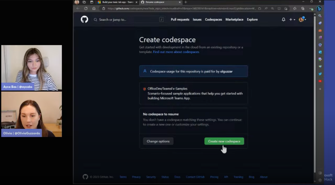Open Training footer link
Screen dimensions: 335x185
coord(238,177)
